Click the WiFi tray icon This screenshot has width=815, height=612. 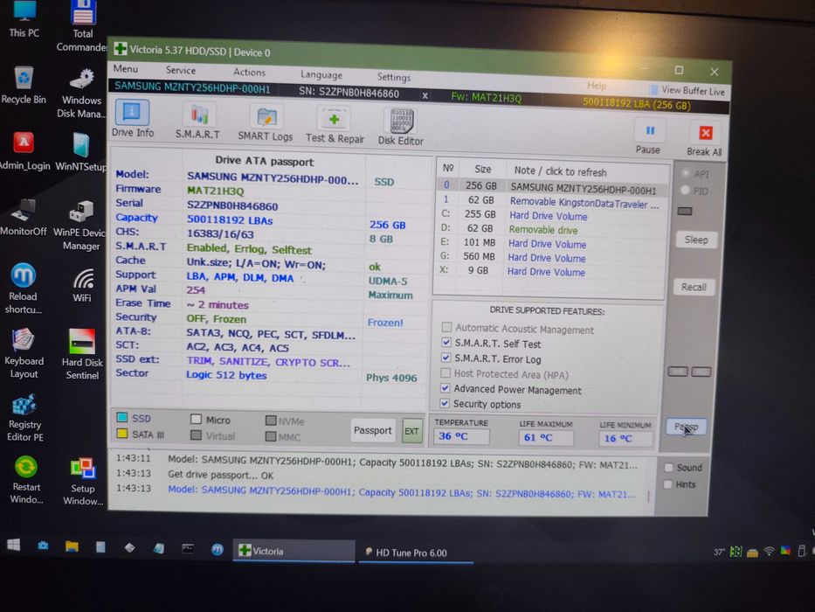768,552
